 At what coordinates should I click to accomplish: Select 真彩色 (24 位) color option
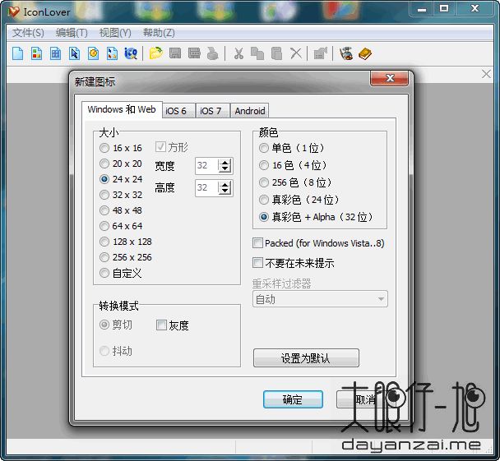point(299,200)
